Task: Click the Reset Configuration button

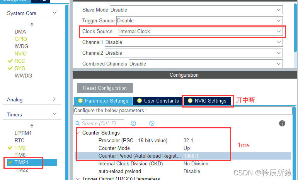Action: coord(105,88)
